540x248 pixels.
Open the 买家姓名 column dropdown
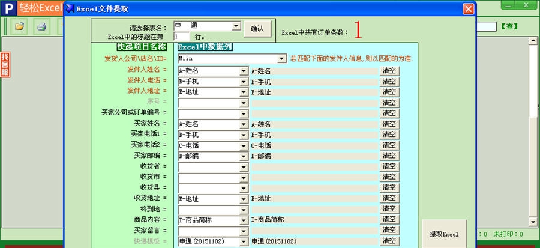(x=244, y=124)
